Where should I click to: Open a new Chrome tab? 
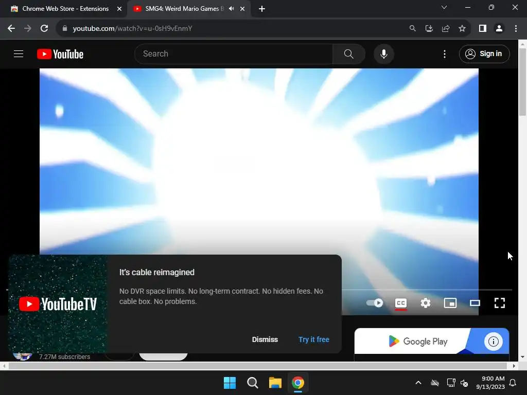(x=262, y=9)
